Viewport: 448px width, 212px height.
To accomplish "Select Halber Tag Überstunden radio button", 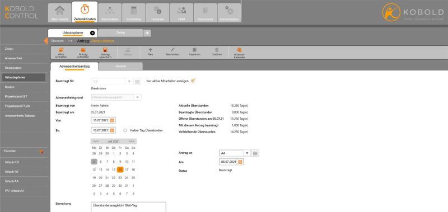I will (x=125, y=130).
